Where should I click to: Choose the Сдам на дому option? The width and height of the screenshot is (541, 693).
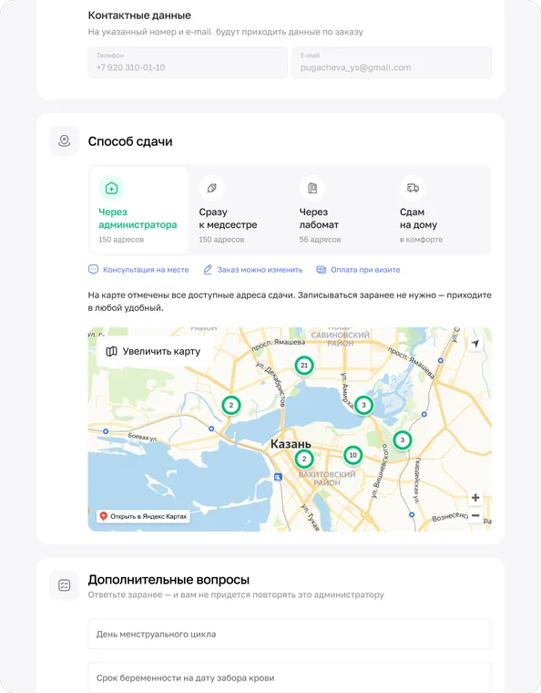coord(440,210)
